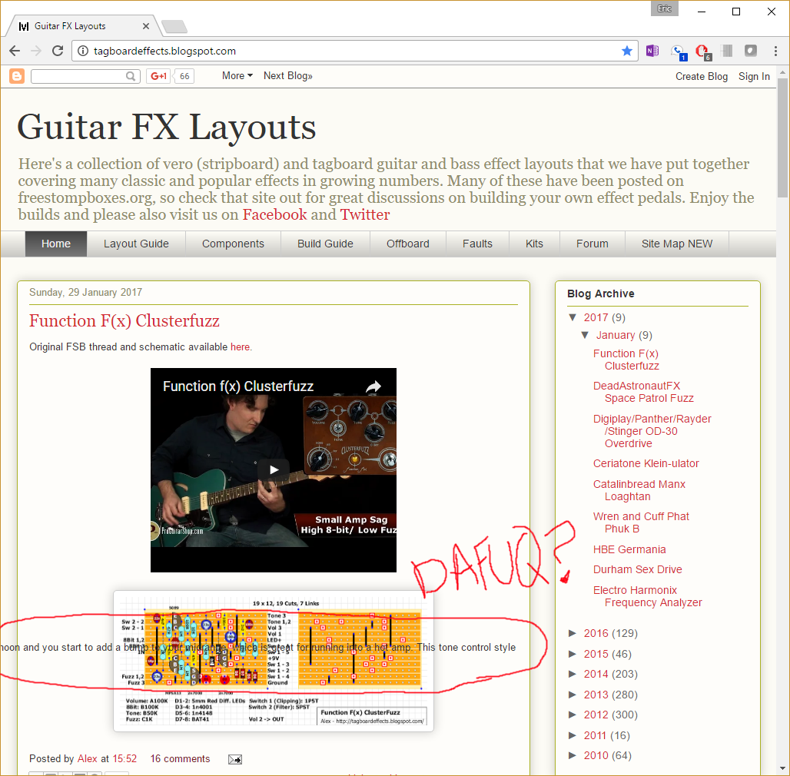Expand the 2016 archive year
790x776 pixels.
click(573, 633)
